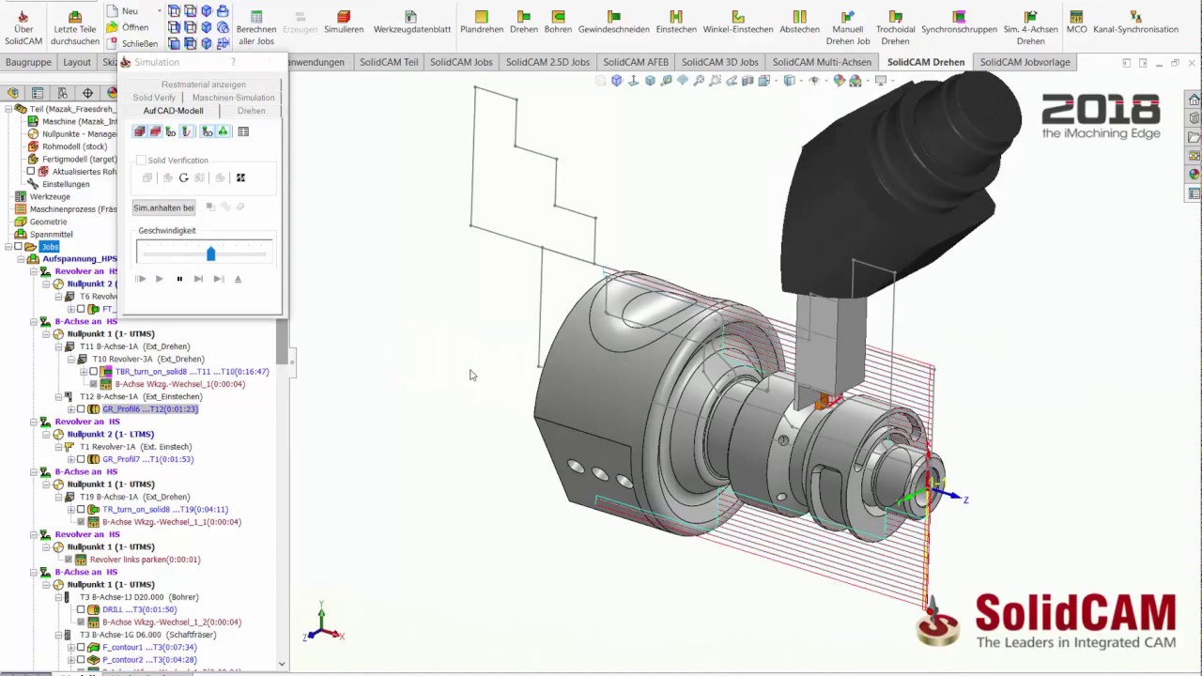Open the Über SolidCAM info button
This screenshot has width=1202, height=676.
[x=23, y=28]
